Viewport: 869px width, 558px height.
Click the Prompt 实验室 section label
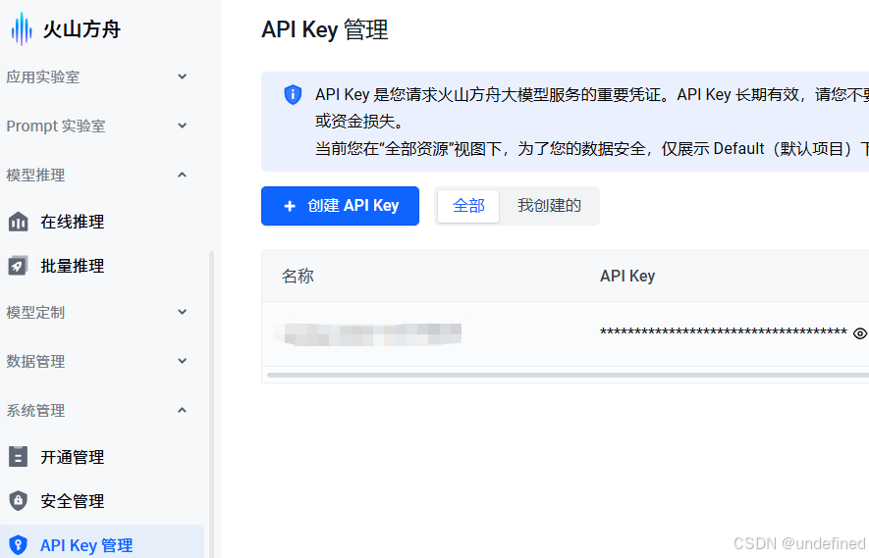55,127
